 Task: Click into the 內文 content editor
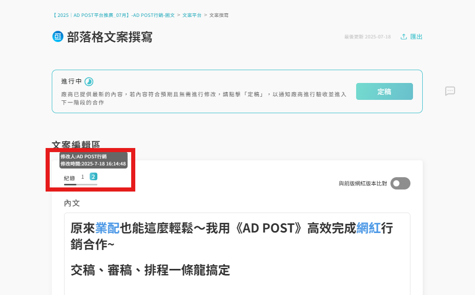click(237, 254)
